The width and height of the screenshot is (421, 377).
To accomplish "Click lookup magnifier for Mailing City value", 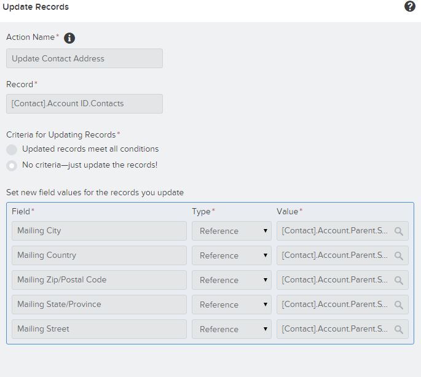I will point(399,231).
